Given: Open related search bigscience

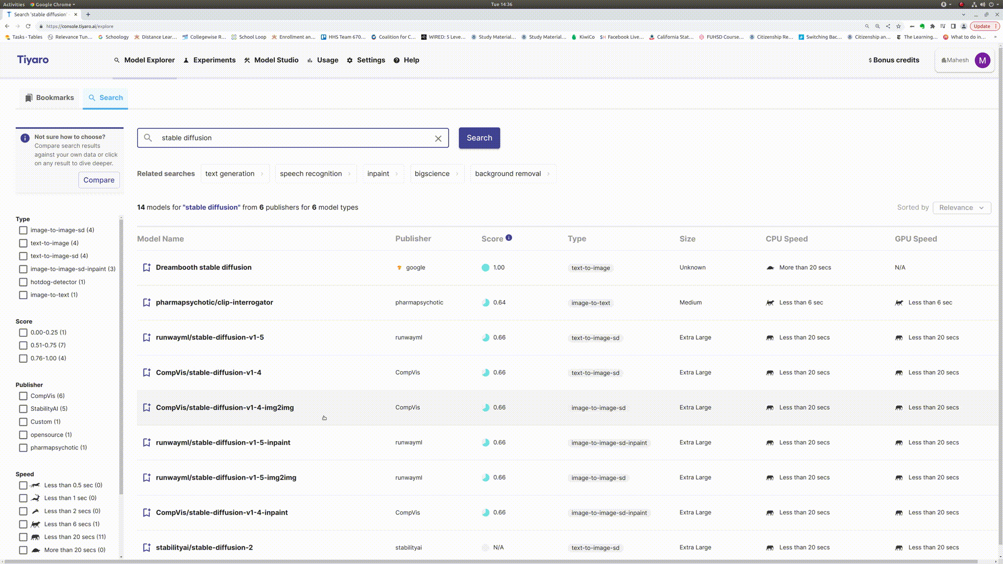Looking at the screenshot, I should click(437, 174).
